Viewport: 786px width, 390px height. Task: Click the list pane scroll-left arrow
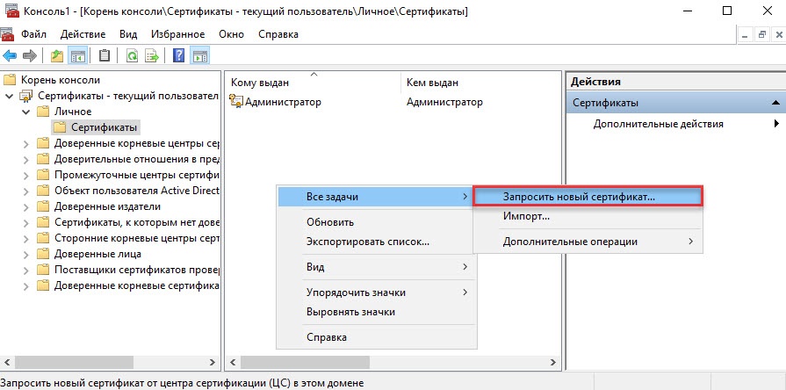233,362
